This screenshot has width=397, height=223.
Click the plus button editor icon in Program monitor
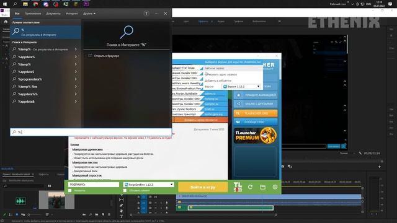coord(379,167)
